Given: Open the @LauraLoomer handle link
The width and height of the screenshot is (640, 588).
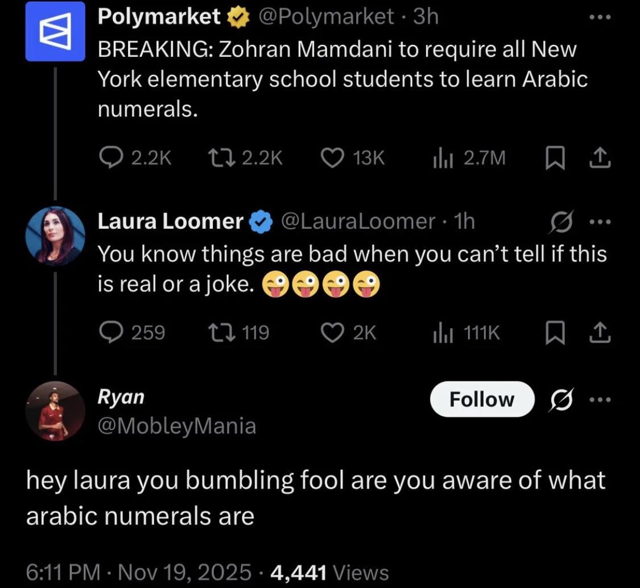Looking at the screenshot, I should (x=358, y=221).
